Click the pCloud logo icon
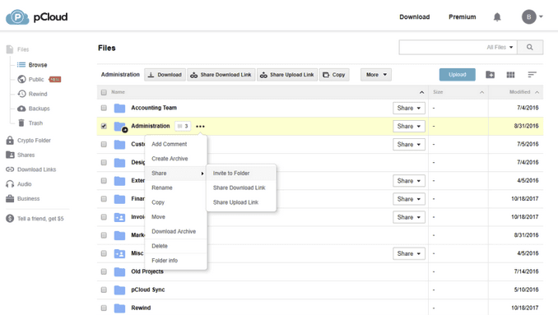558x315 pixels. [x=17, y=17]
